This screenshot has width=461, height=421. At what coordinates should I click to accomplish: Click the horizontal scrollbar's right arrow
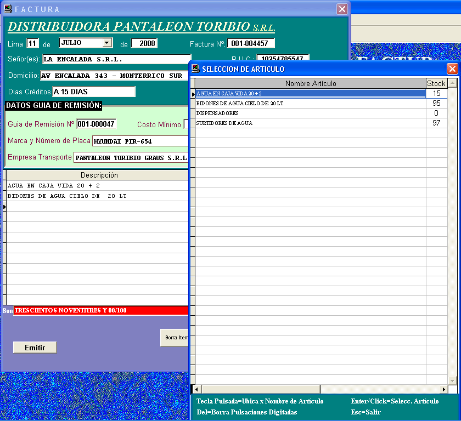pos(443,389)
